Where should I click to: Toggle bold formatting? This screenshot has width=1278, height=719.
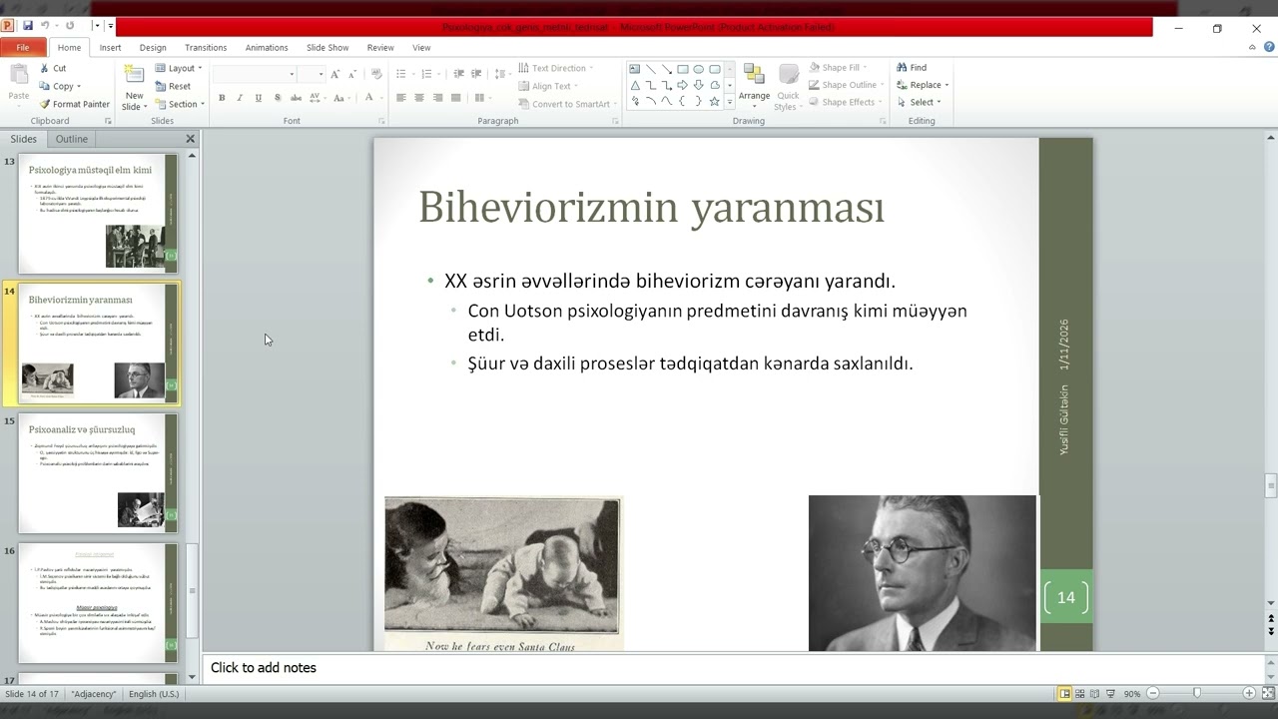click(x=222, y=98)
